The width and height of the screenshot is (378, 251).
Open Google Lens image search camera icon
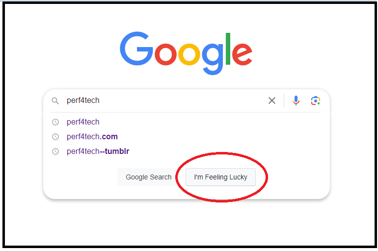pyautogui.click(x=315, y=100)
